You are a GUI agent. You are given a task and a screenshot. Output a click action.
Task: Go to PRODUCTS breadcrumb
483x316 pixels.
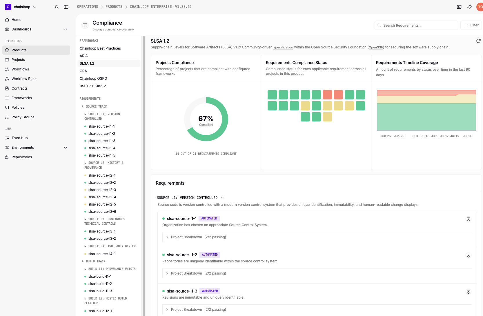(114, 7)
